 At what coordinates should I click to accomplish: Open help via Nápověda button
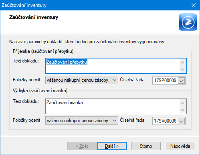point(180,146)
